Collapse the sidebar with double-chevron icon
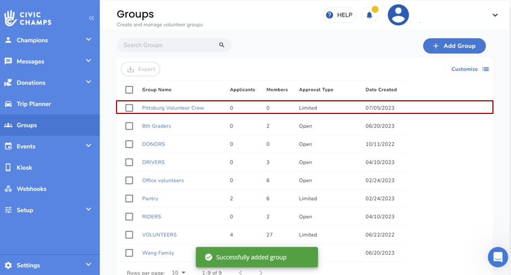This screenshot has width=511, height=275. pos(91,18)
